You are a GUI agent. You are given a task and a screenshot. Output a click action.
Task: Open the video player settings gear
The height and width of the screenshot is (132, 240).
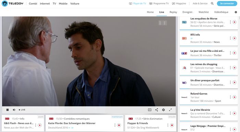click(x=164, y=110)
